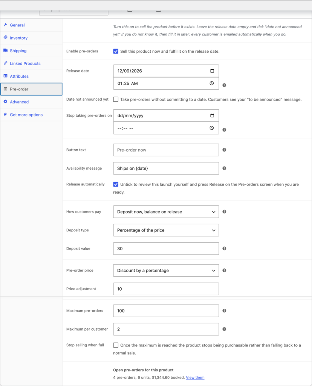Untick the Enable pre-orders checkbox

pyautogui.click(x=116, y=51)
